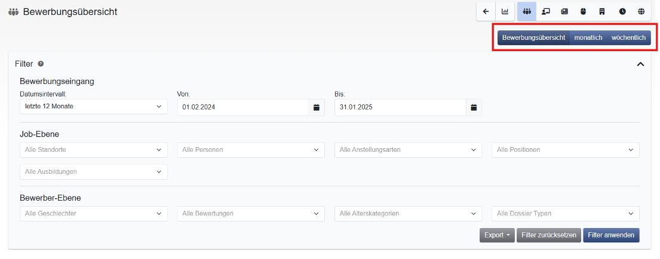Collapse the Filter panel chevron

point(640,64)
